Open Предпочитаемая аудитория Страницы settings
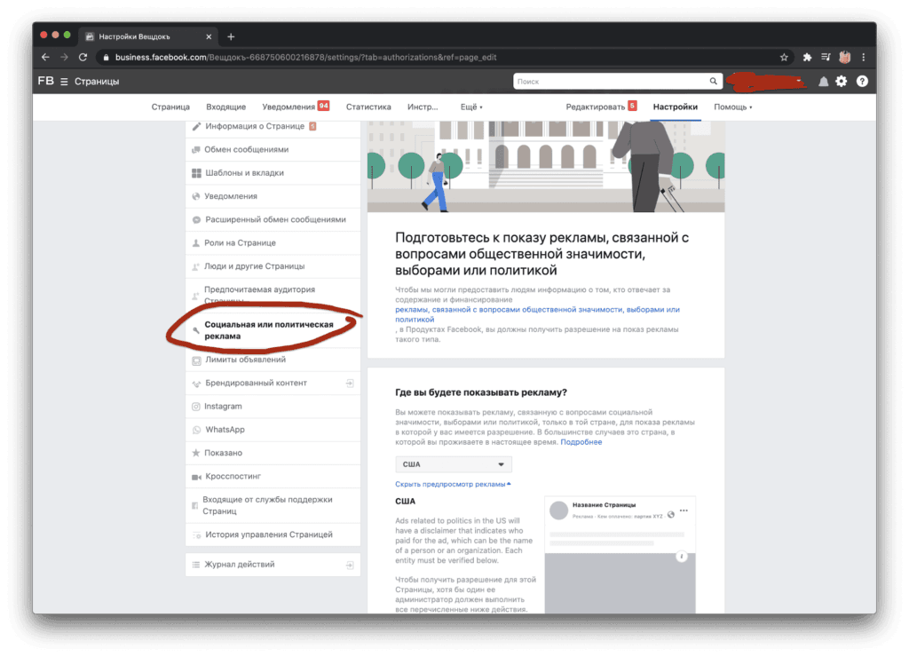Image resolution: width=909 pixels, height=657 pixels. [273, 296]
